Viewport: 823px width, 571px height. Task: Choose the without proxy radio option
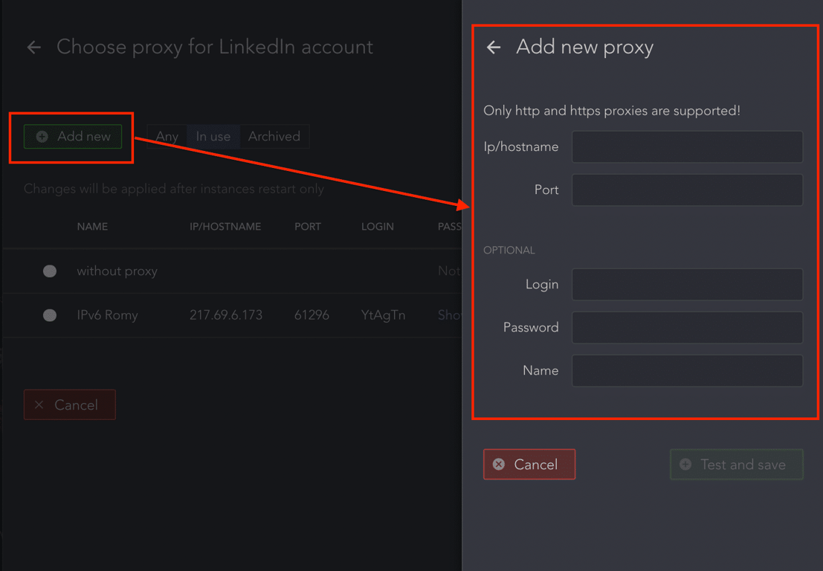coord(50,271)
